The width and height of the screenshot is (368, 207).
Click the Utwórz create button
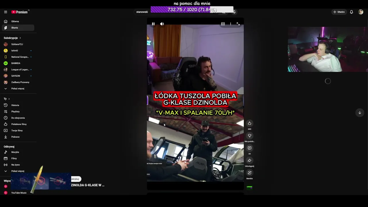pyautogui.click(x=339, y=12)
